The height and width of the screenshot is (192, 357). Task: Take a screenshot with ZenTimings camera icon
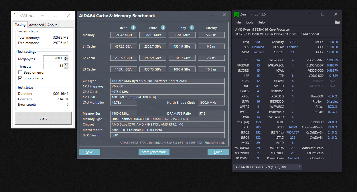[x=337, y=22]
